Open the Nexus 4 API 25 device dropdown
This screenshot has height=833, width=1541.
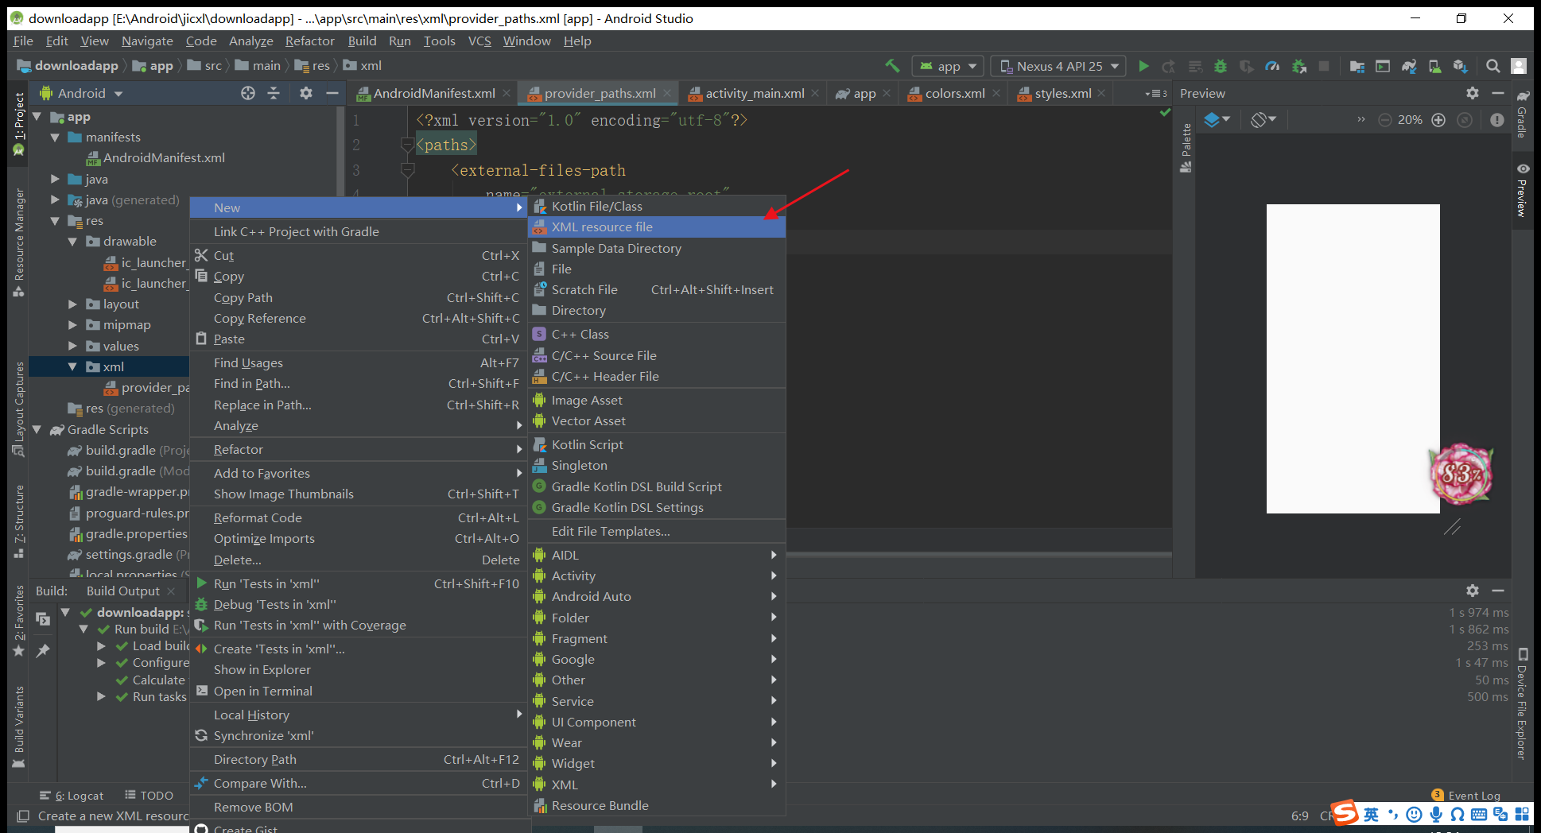click(1058, 66)
